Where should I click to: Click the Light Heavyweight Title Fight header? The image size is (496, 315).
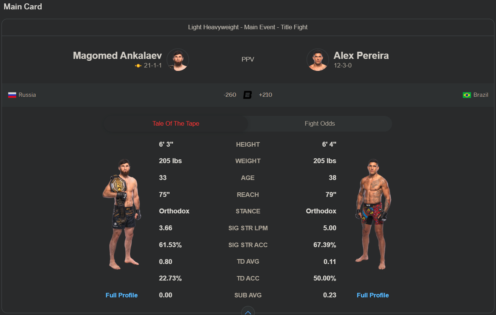[x=248, y=27]
